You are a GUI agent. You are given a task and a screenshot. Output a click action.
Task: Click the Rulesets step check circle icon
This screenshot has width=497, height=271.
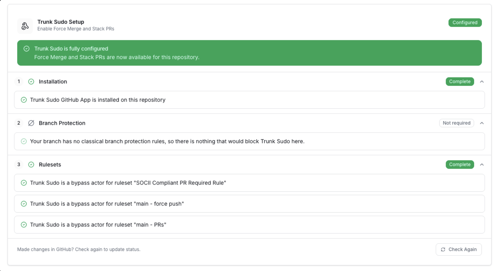pyautogui.click(x=31, y=165)
